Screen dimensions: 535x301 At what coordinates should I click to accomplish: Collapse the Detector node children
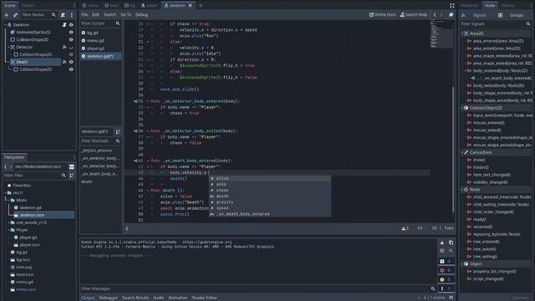[8, 47]
